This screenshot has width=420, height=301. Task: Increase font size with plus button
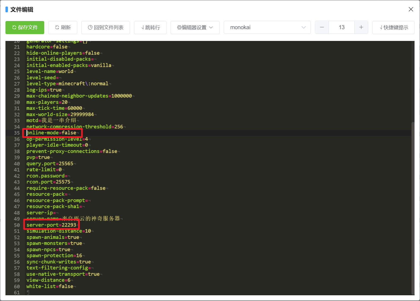coord(361,27)
